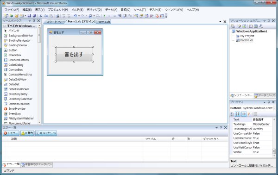Click the TextAlign MiddleCenter property value

[262, 124]
